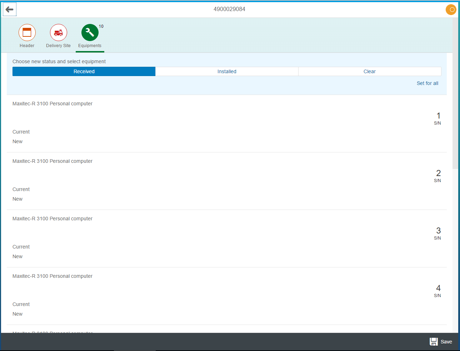This screenshot has width=460, height=351.
Task: Select the first Maxitec-R 3100 Personal computer entry
Action: tap(52, 104)
